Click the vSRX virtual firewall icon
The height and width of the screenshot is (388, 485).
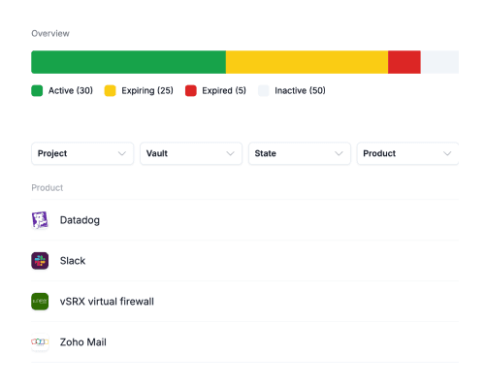pos(40,302)
